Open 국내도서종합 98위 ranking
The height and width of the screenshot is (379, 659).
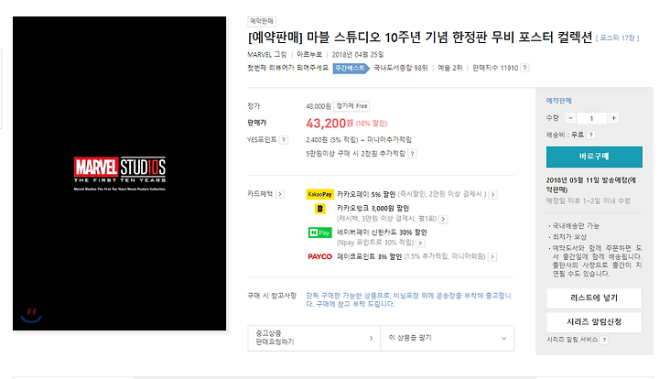coord(401,68)
